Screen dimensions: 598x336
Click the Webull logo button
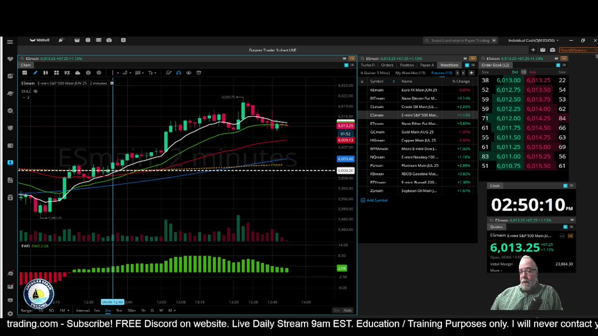coord(40,40)
